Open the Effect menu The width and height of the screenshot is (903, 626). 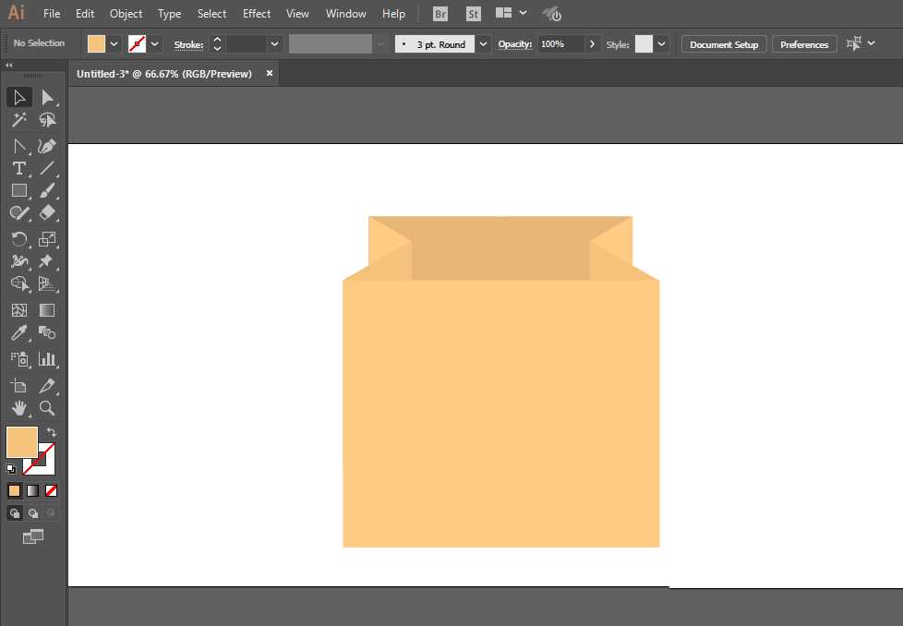[257, 14]
